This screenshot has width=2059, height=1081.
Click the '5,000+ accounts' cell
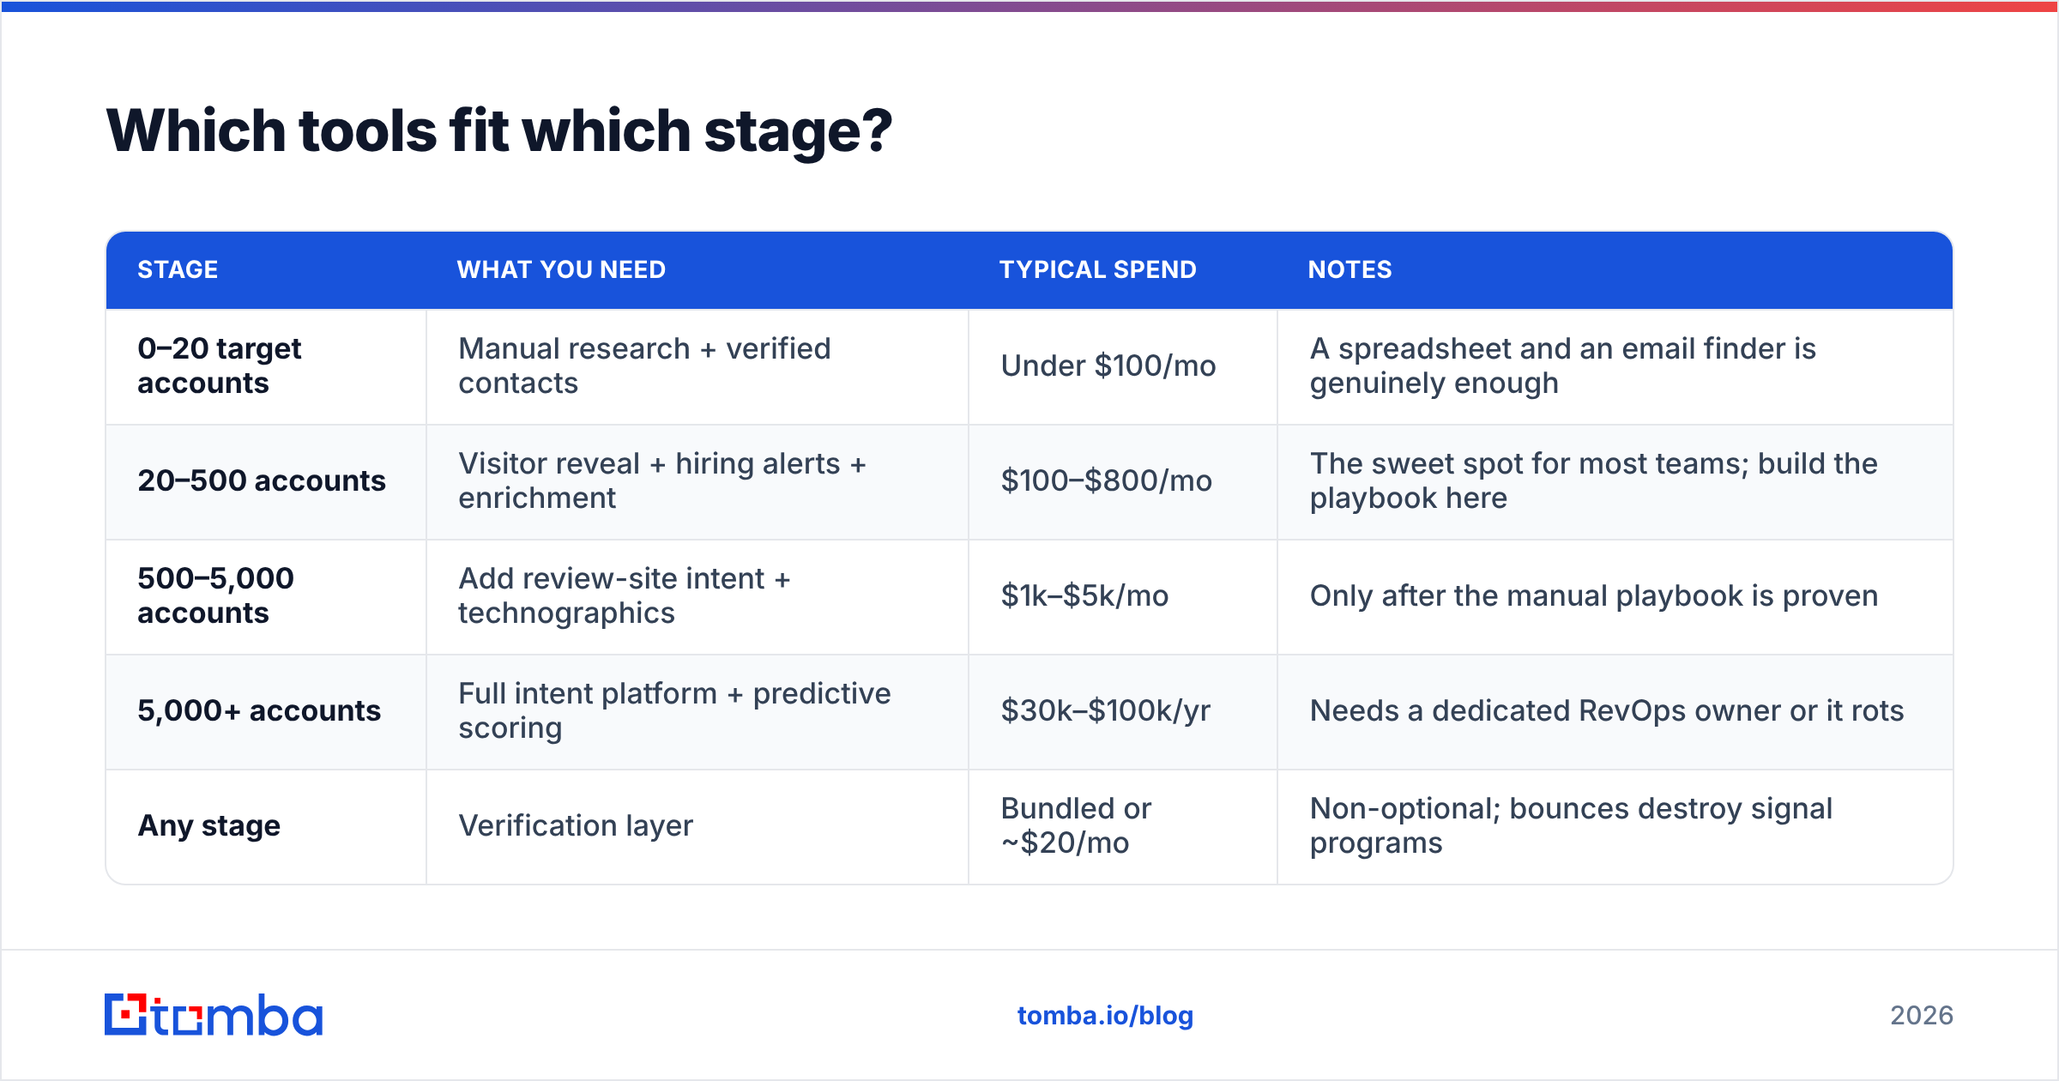click(x=266, y=711)
